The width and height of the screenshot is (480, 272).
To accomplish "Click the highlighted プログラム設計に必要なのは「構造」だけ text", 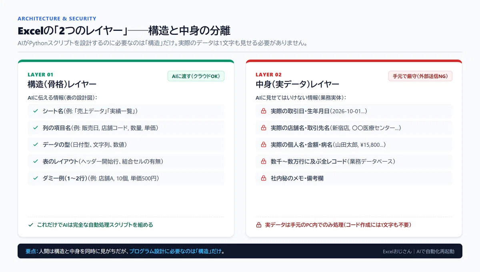I will (175, 251).
